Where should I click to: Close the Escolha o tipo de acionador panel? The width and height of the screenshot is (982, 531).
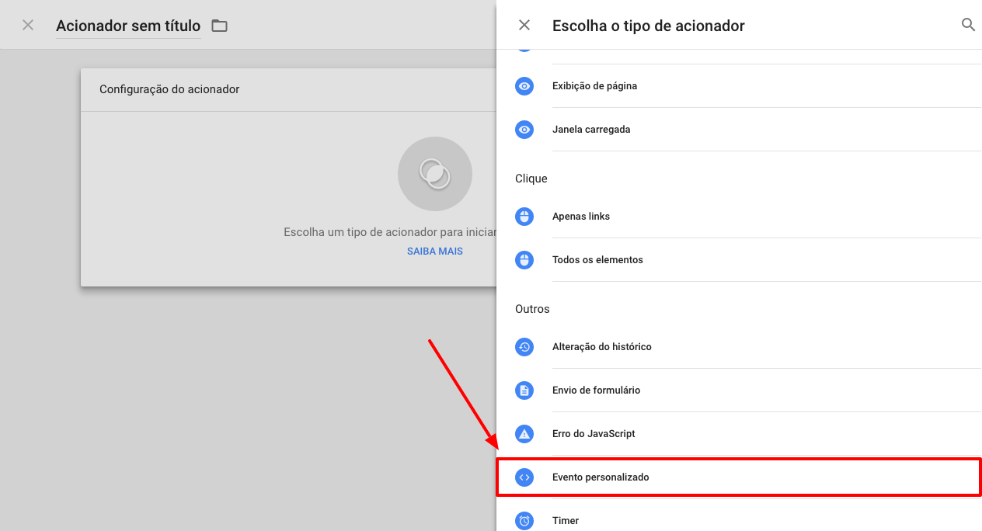(524, 26)
